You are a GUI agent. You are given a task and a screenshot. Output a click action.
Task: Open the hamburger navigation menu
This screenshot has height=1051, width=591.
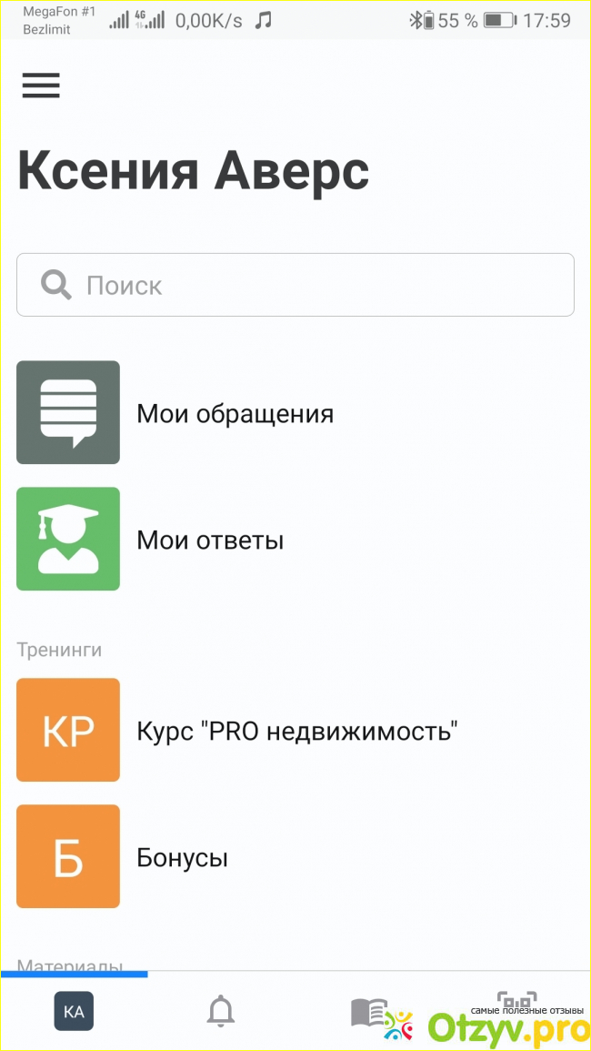41,85
